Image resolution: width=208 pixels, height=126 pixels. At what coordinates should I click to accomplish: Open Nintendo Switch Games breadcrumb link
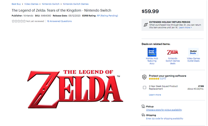pyautogui.click(x=76, y=4)
